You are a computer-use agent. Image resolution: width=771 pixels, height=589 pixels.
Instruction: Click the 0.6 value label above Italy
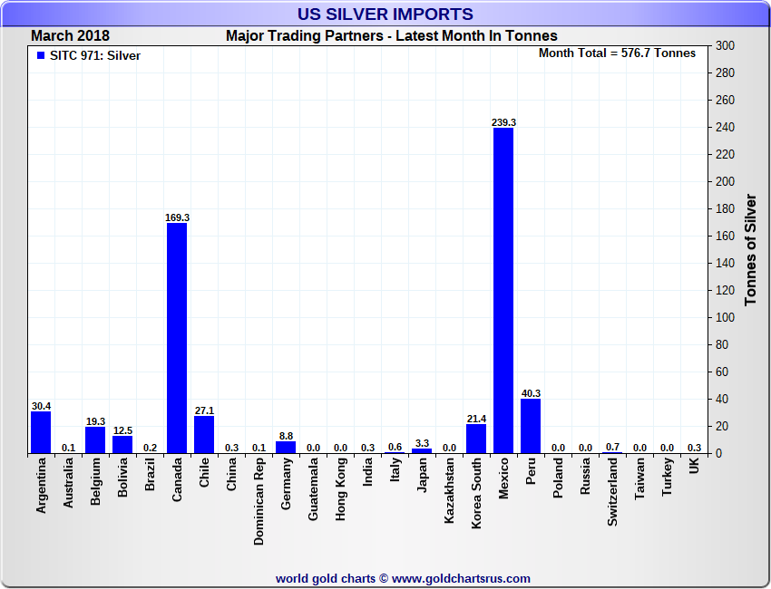tap(395, 447)
